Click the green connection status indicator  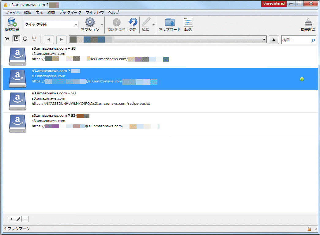click(x=302, y=79)
